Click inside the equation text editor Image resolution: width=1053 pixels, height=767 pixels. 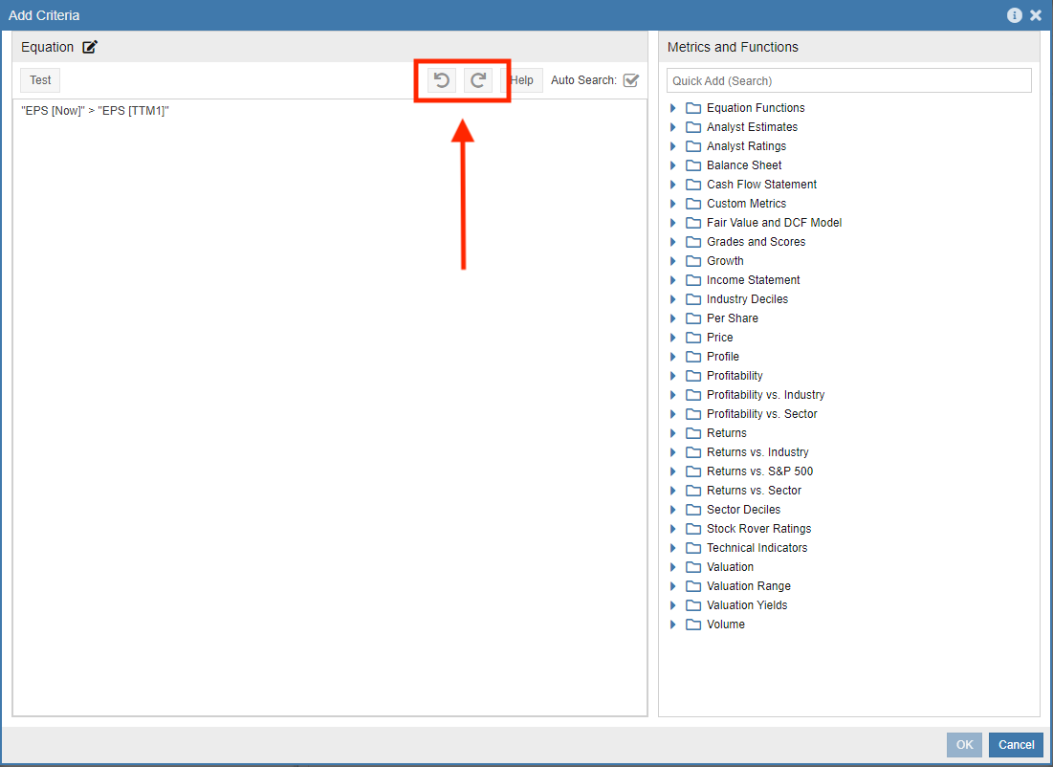tap(329, 383)
